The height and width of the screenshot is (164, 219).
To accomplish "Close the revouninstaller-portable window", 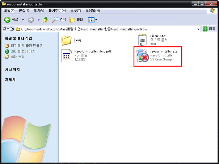I will point(211,4).
